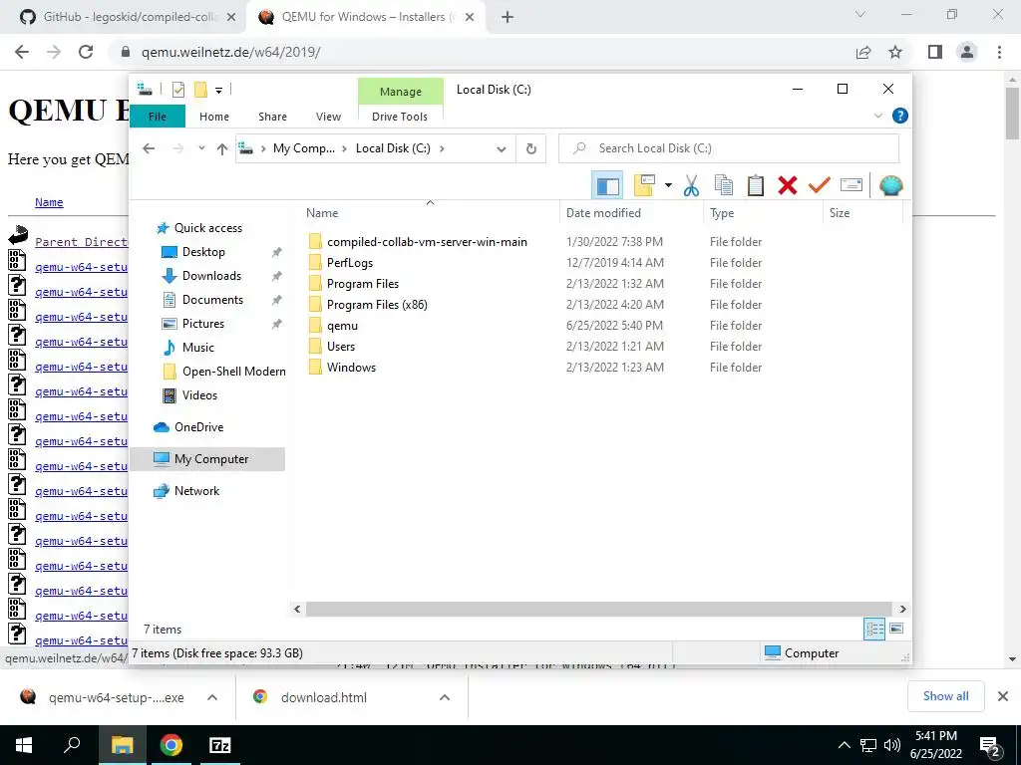Screen dimensions: 1021x765
Task: Click the orange checkmark Properties icon
Action: point(820,185)
